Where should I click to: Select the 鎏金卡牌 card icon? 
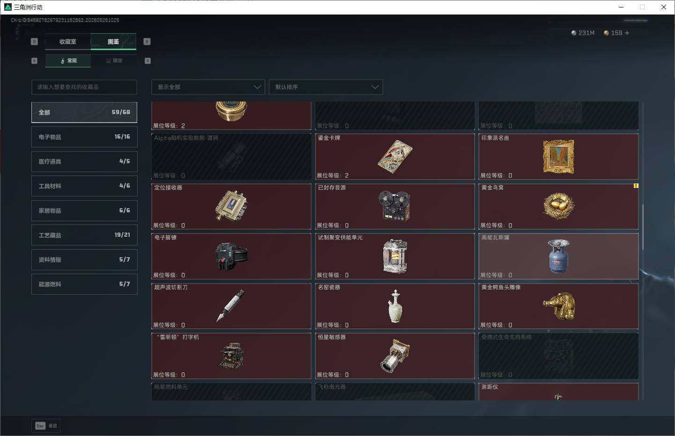point(395,156)
